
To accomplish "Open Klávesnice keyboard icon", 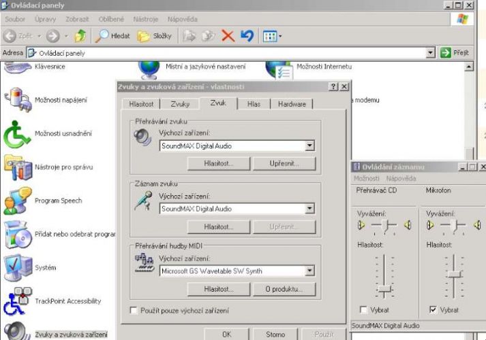I will pos(18,67).
